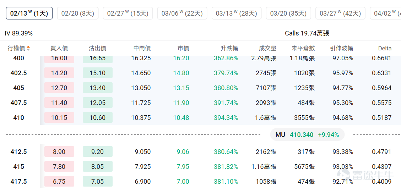Click bid price 14.20 for strike 402.5

[59, 73]
